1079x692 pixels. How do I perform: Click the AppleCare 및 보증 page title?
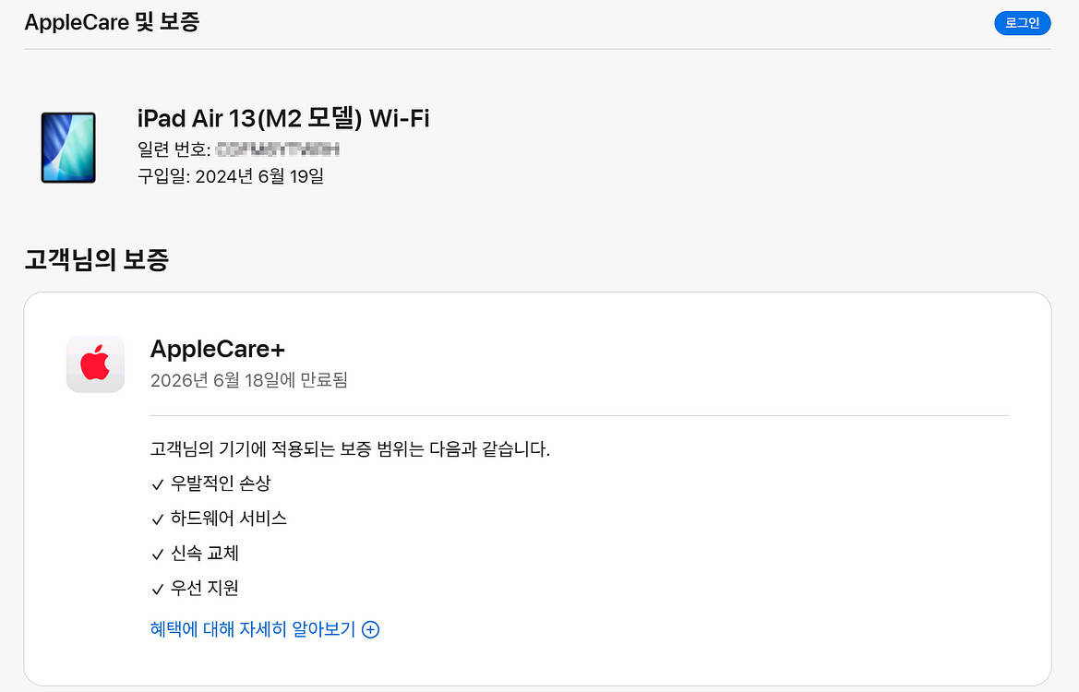(112, 22)
